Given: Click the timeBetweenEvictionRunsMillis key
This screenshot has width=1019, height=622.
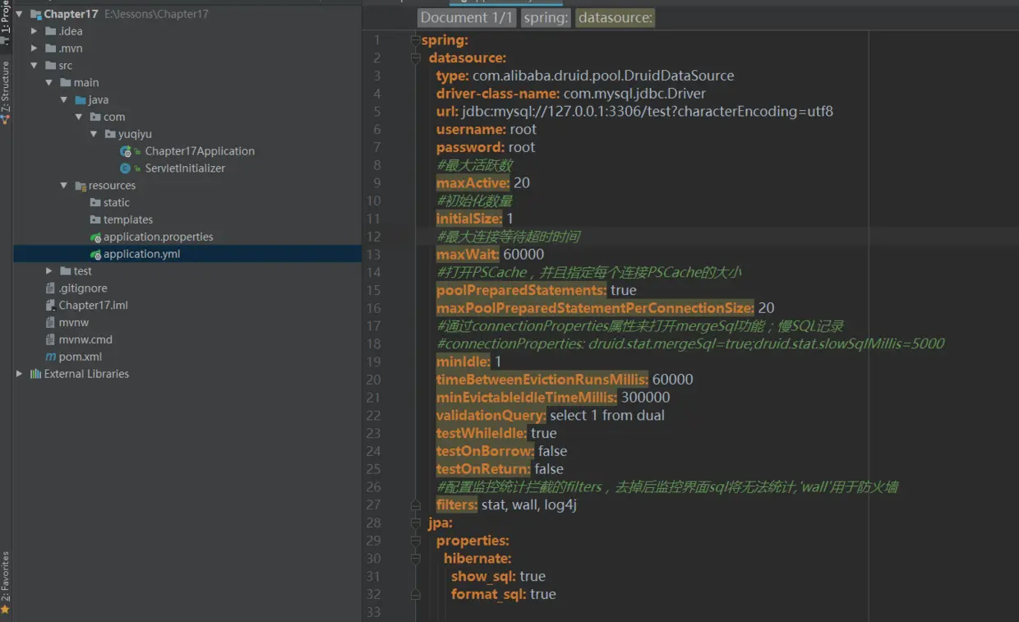Looking at the screenshot, I should [542, 380].
